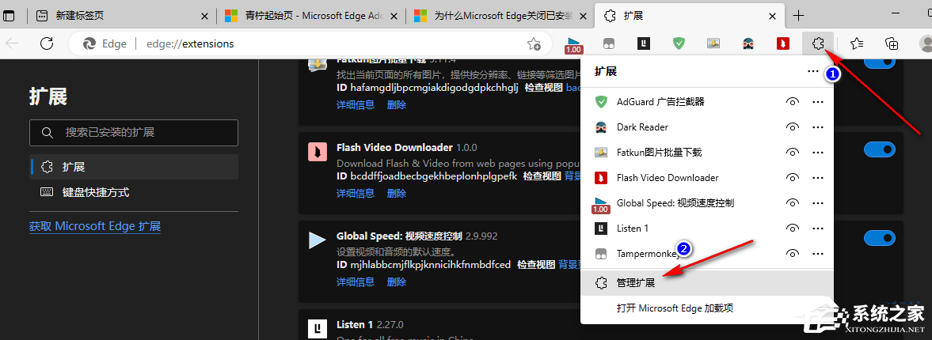The height and width of the screenshot is (340, 932).
Task: Add this page to favorites
Action: pyautogui.click(x=534, y=43)
